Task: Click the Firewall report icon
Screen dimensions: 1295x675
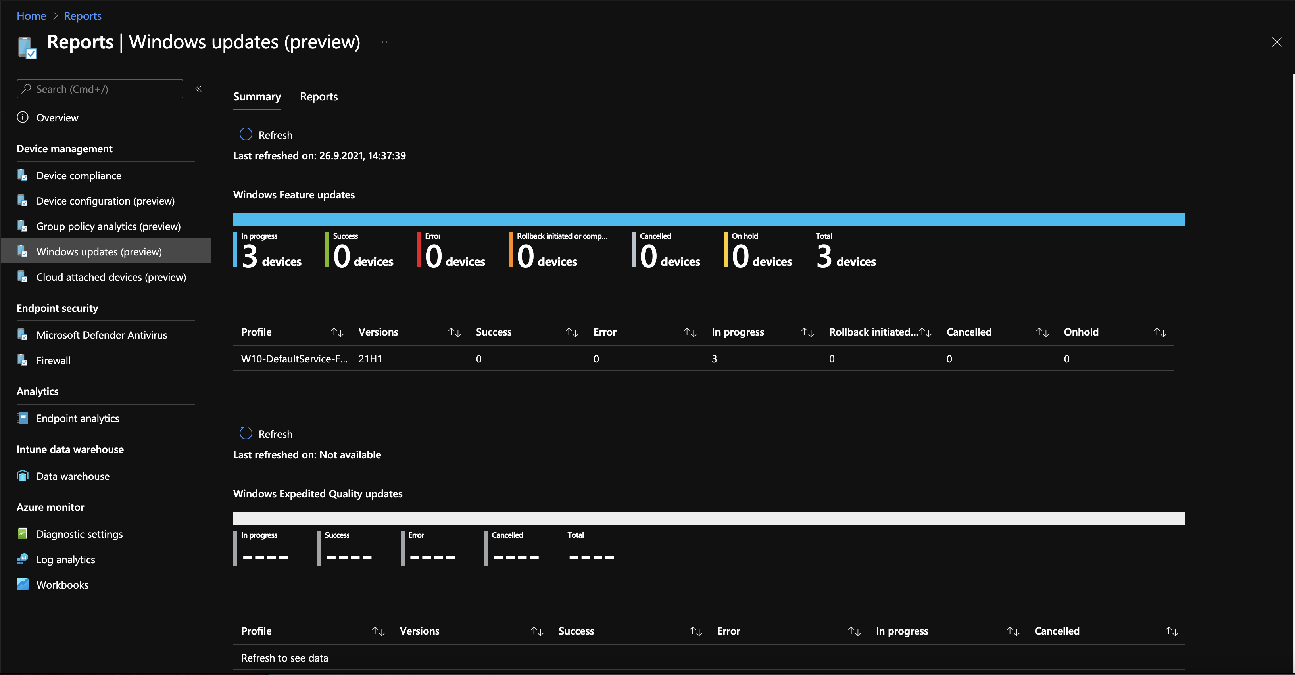Action: pyautogui.click(x=23, y=361)
